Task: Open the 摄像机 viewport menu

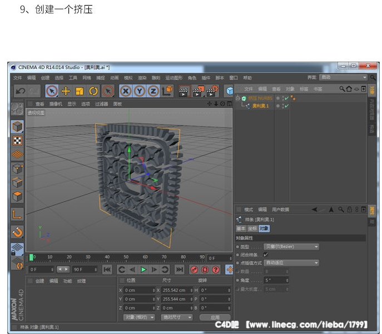Action: click(56, 104)
